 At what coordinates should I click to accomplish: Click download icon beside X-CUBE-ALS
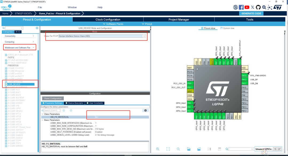(6, 90)
